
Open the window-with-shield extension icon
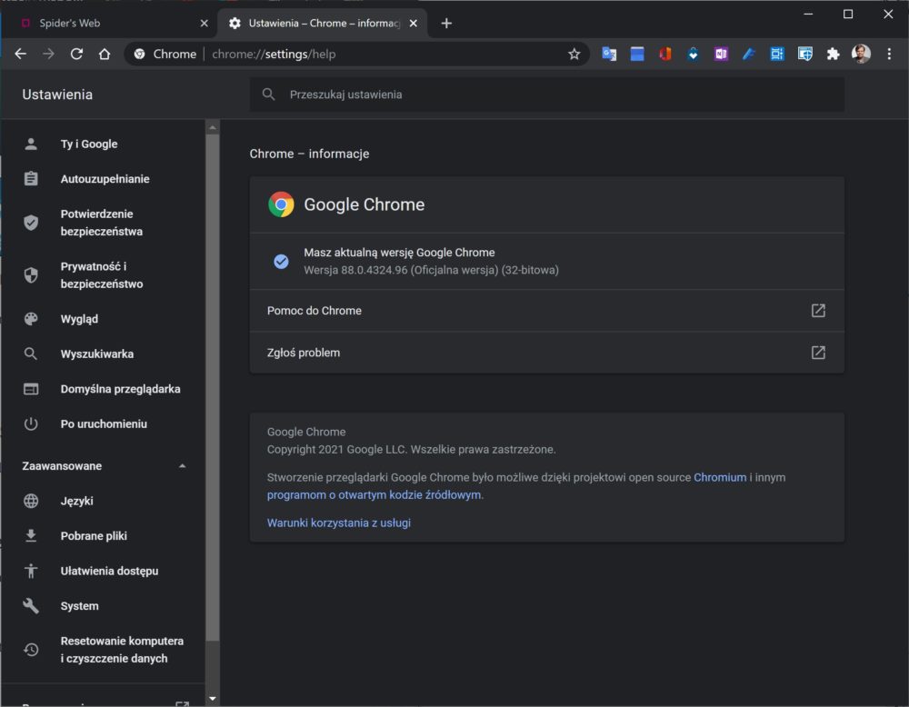click(x=804, y=54)
